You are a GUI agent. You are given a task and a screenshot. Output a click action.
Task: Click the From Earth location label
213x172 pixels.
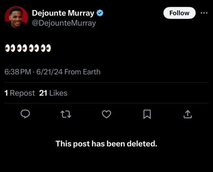83,72
